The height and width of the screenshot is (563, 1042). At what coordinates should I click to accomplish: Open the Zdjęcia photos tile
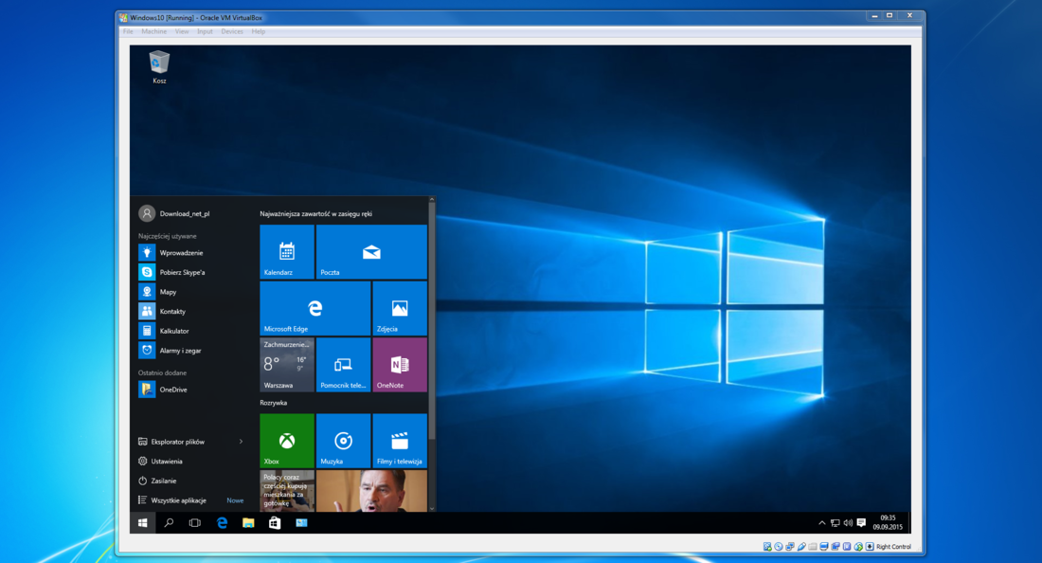pyautogui.click(x=400, y=308)
